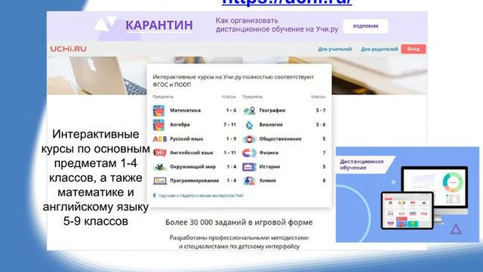Select the История subject label
483x272 pixels.
click(x=269, y=167)
